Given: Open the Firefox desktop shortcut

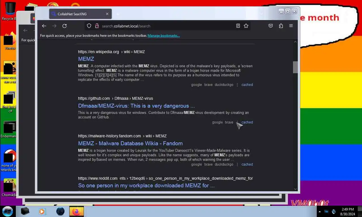Looking at the screenshot, I should 10,41.
